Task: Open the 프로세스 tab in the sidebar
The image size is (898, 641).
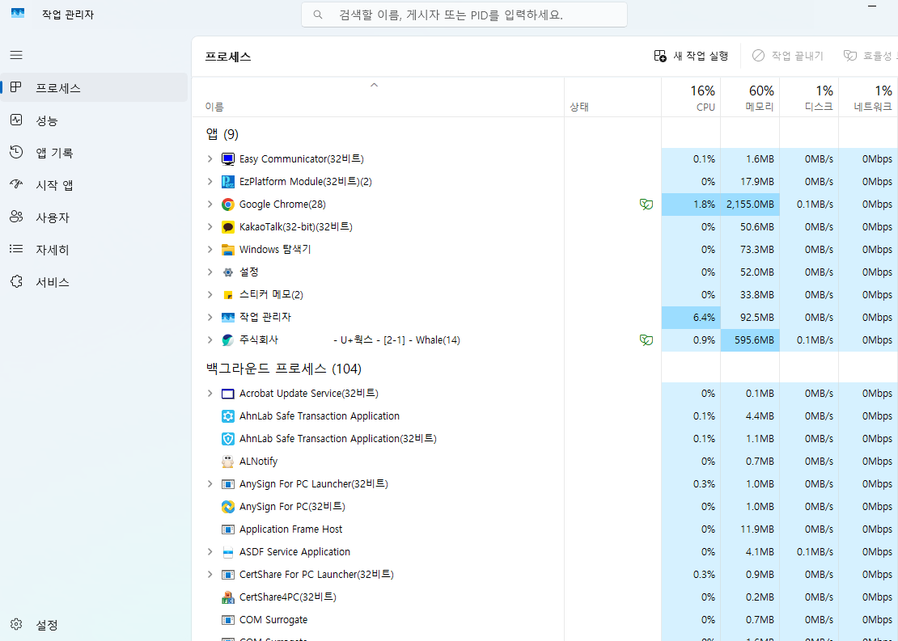Action: coord(94,87)
